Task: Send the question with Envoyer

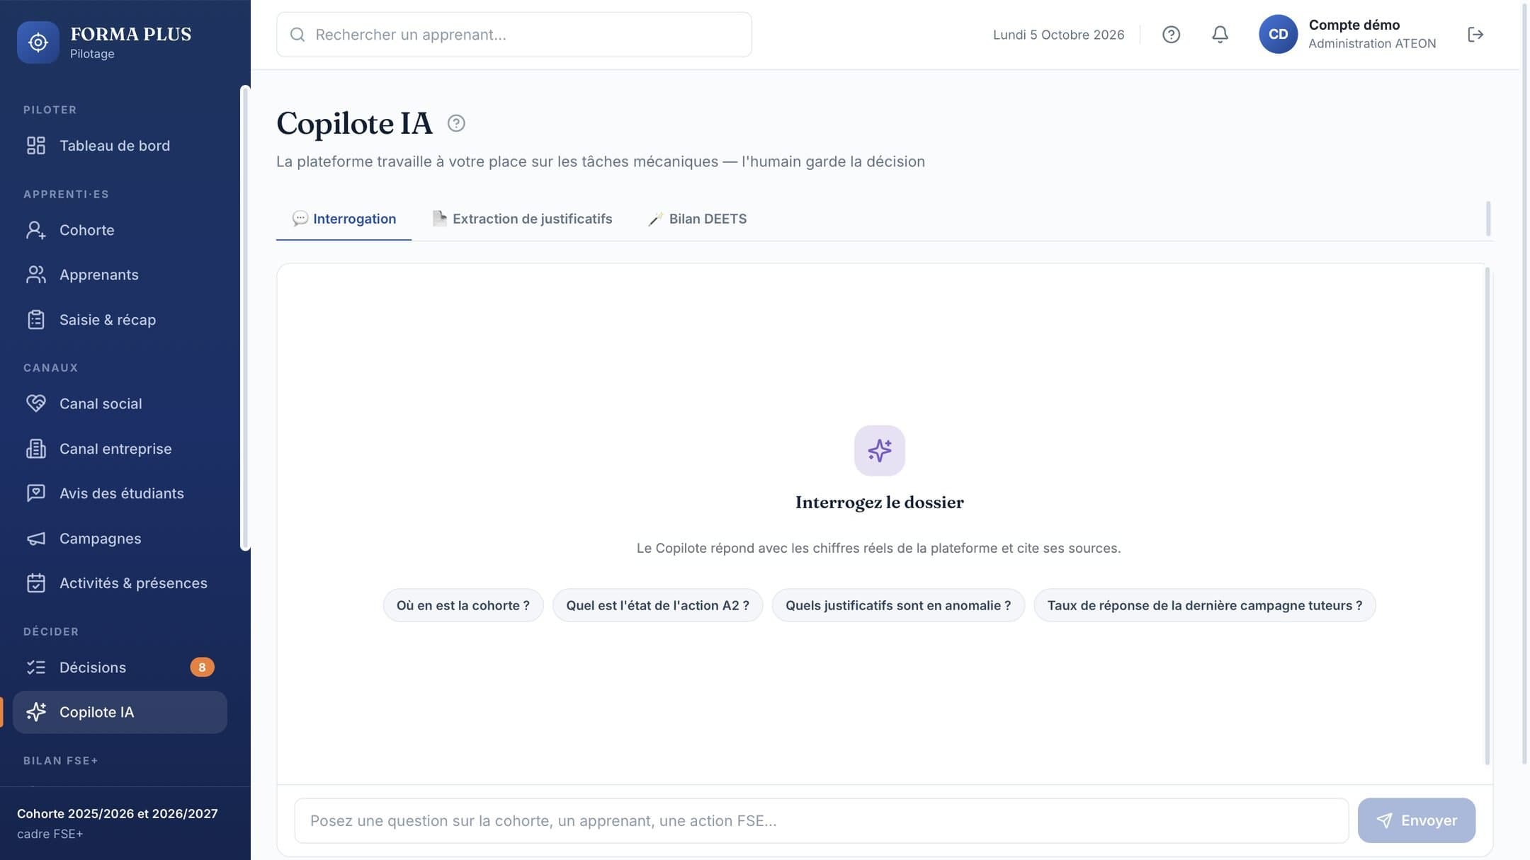Action: click(x=1416, y=820)
